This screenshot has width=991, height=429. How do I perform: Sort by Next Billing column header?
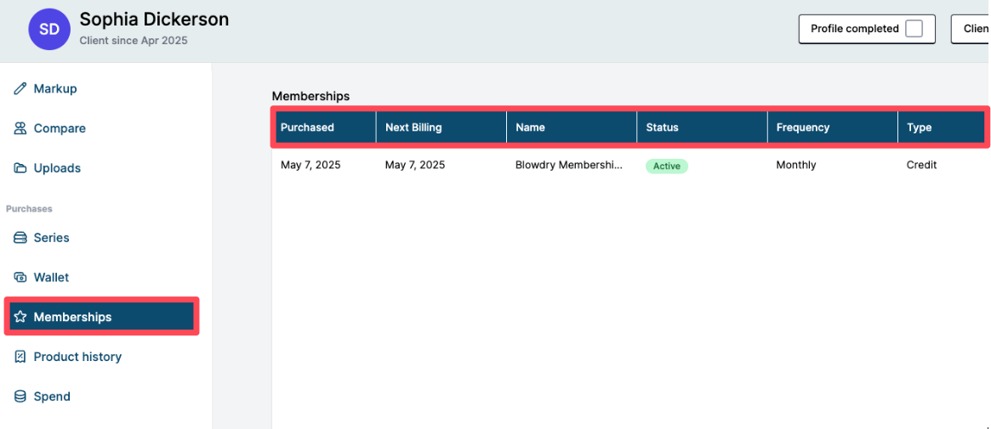pyautogui.click(x=413, y=127)
